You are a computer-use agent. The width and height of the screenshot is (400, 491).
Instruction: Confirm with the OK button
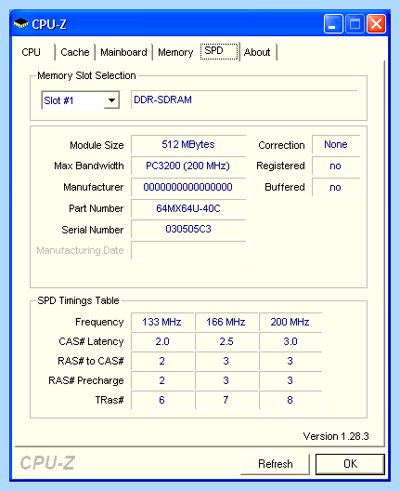tap(350, 464)
